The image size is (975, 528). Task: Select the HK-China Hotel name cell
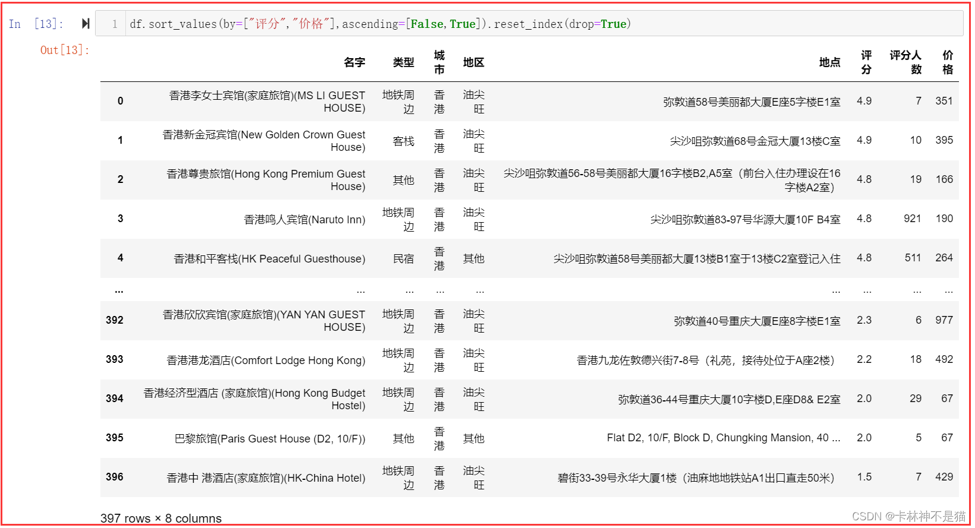[266, 478]
